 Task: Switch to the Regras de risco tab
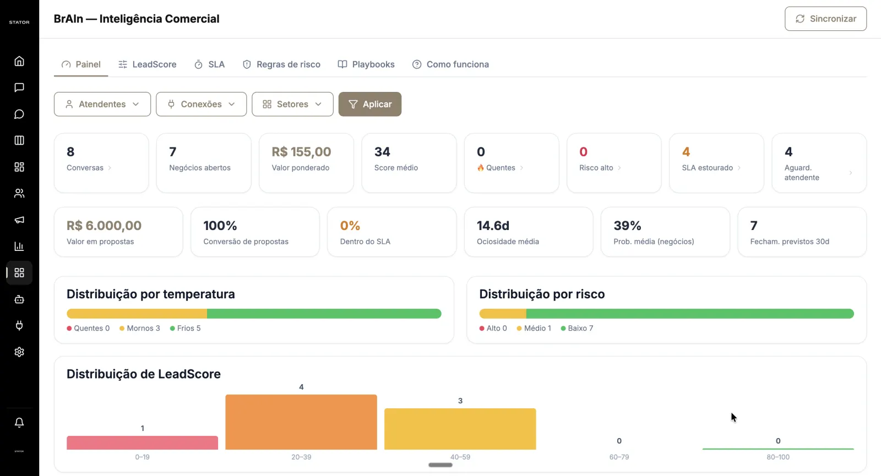pyautogui.click(x=281, y=64)
